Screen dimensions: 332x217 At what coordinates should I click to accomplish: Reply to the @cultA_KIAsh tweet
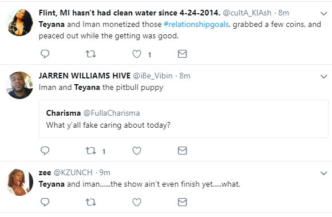(45, 54)
